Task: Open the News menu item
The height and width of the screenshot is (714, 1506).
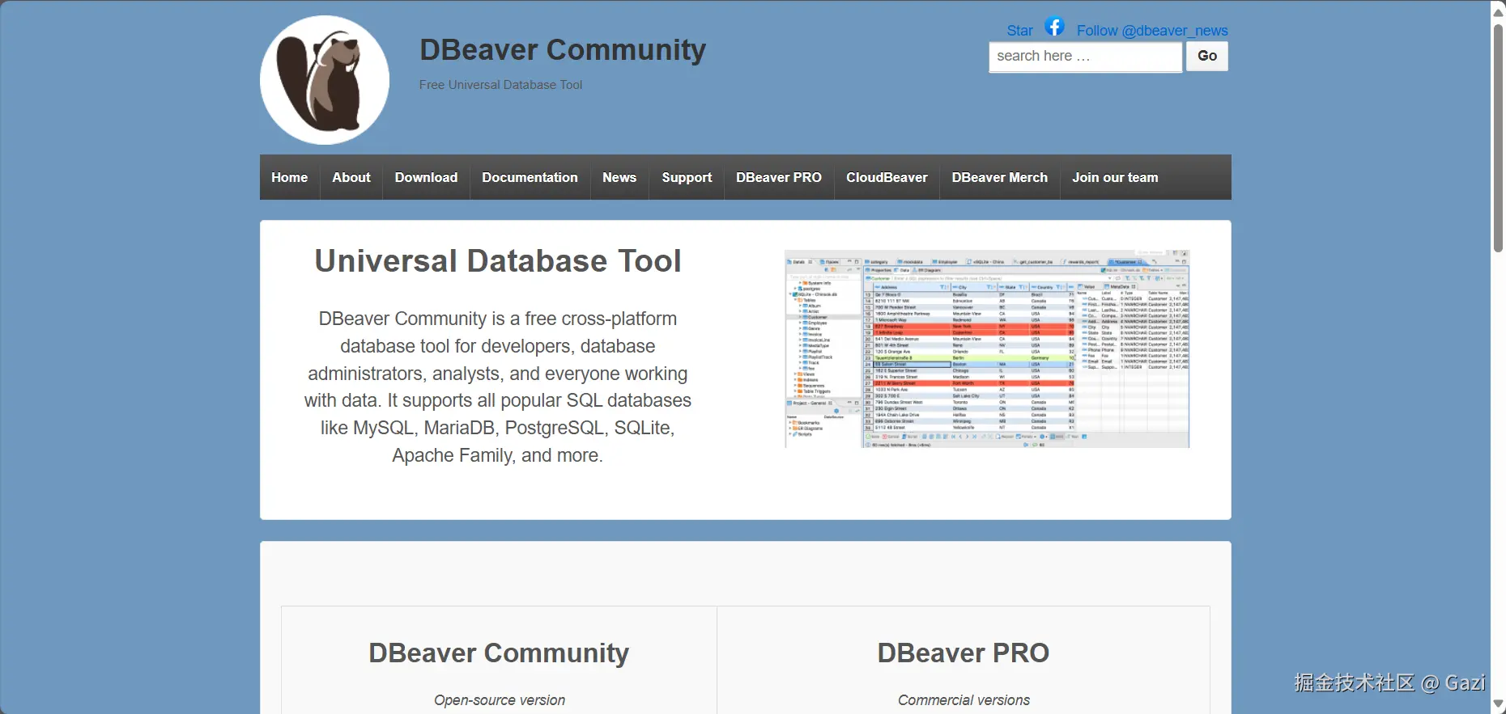Action: (619, 177)
